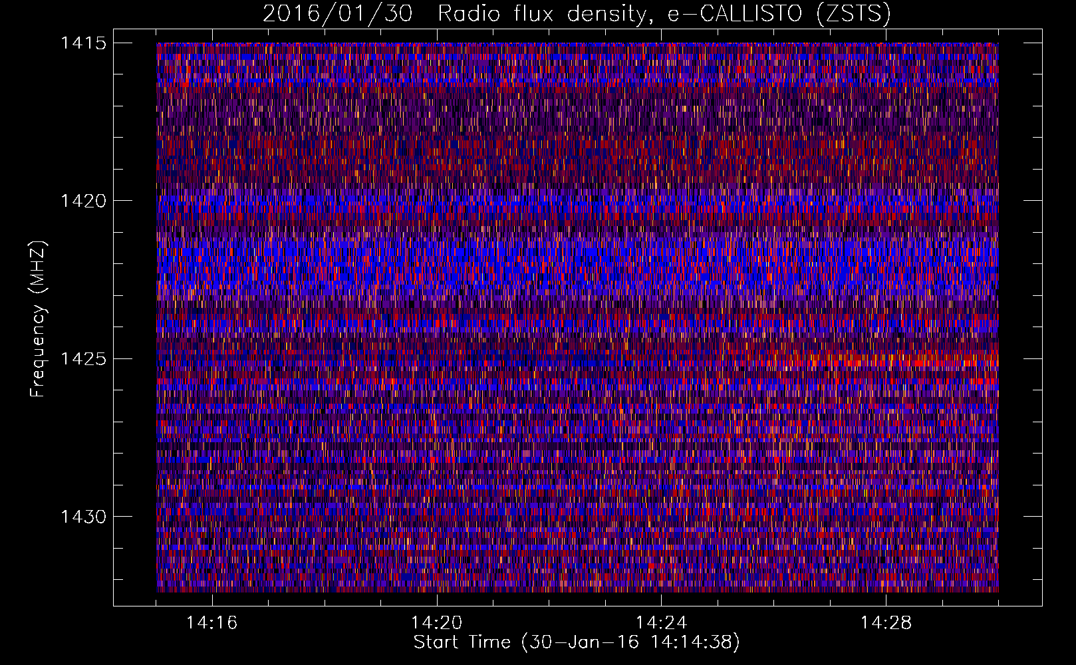The width and height of the screenshot is (1076, 665).
Task: Click the '14:24' time axis label
Action: point(661,623)
